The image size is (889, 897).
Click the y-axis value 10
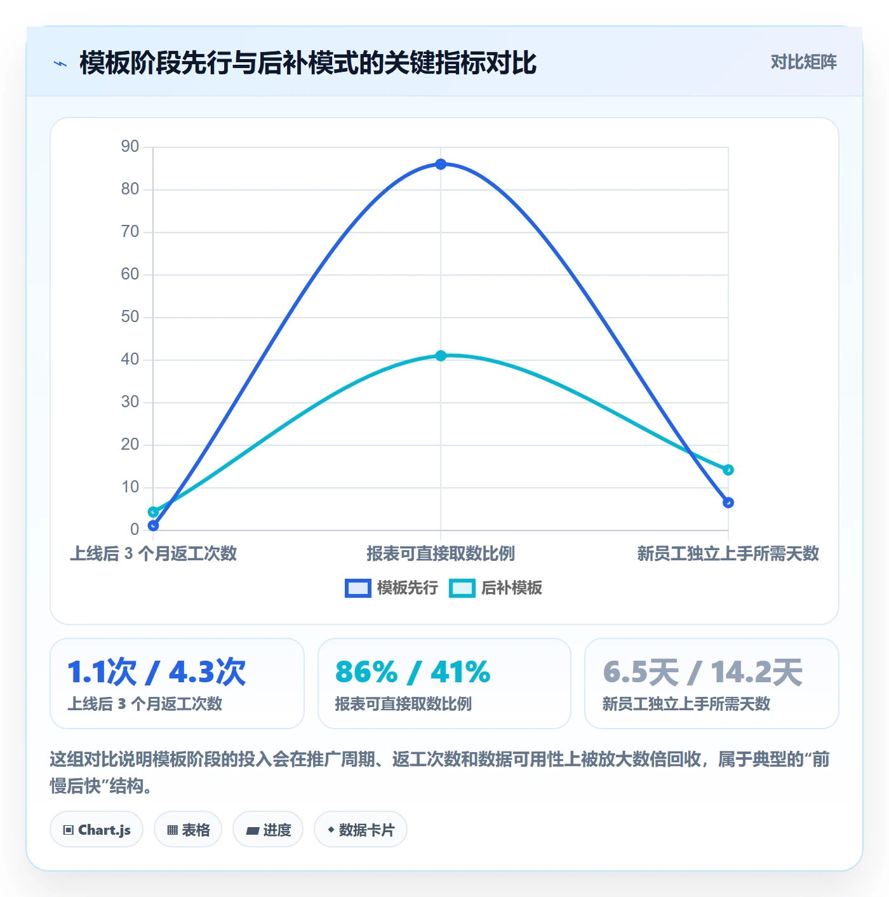click(x=130, y=487)
